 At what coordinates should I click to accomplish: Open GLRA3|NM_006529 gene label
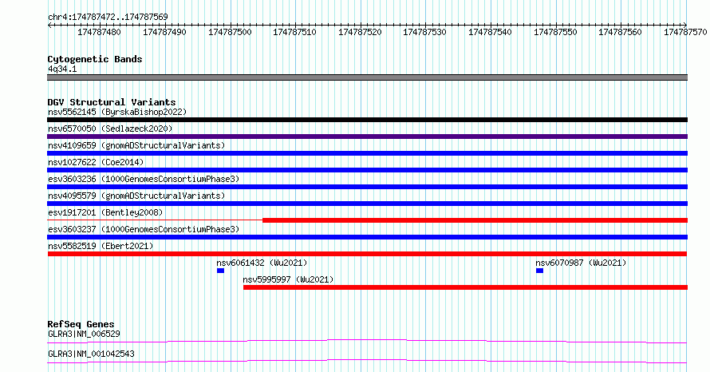click(85, 334)
